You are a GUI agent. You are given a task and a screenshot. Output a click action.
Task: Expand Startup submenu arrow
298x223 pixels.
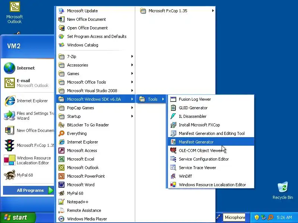[x=132, y=116]
